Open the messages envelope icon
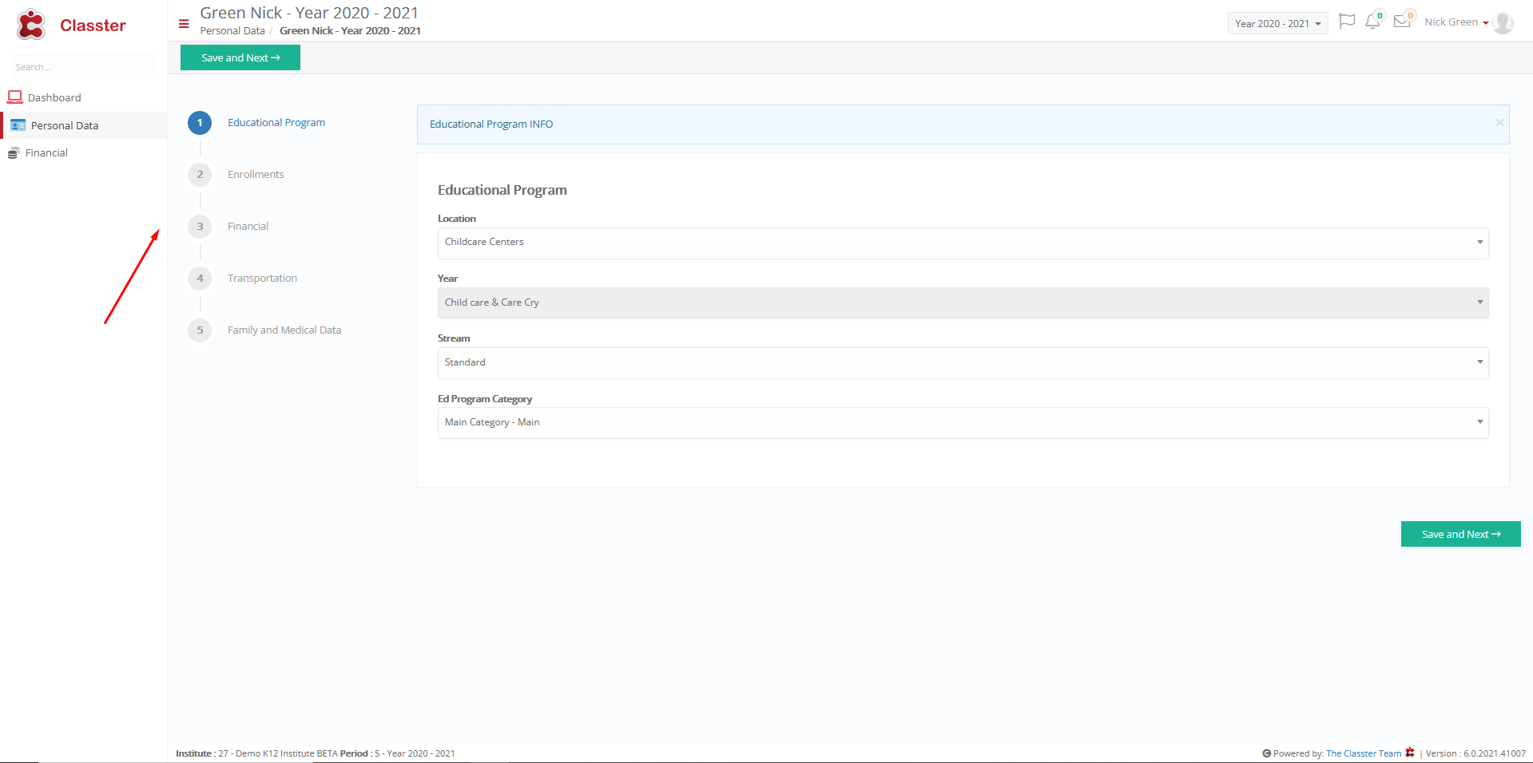Screen dimensions: 1533x763 pyautogui.click(x=1402, y=22)
